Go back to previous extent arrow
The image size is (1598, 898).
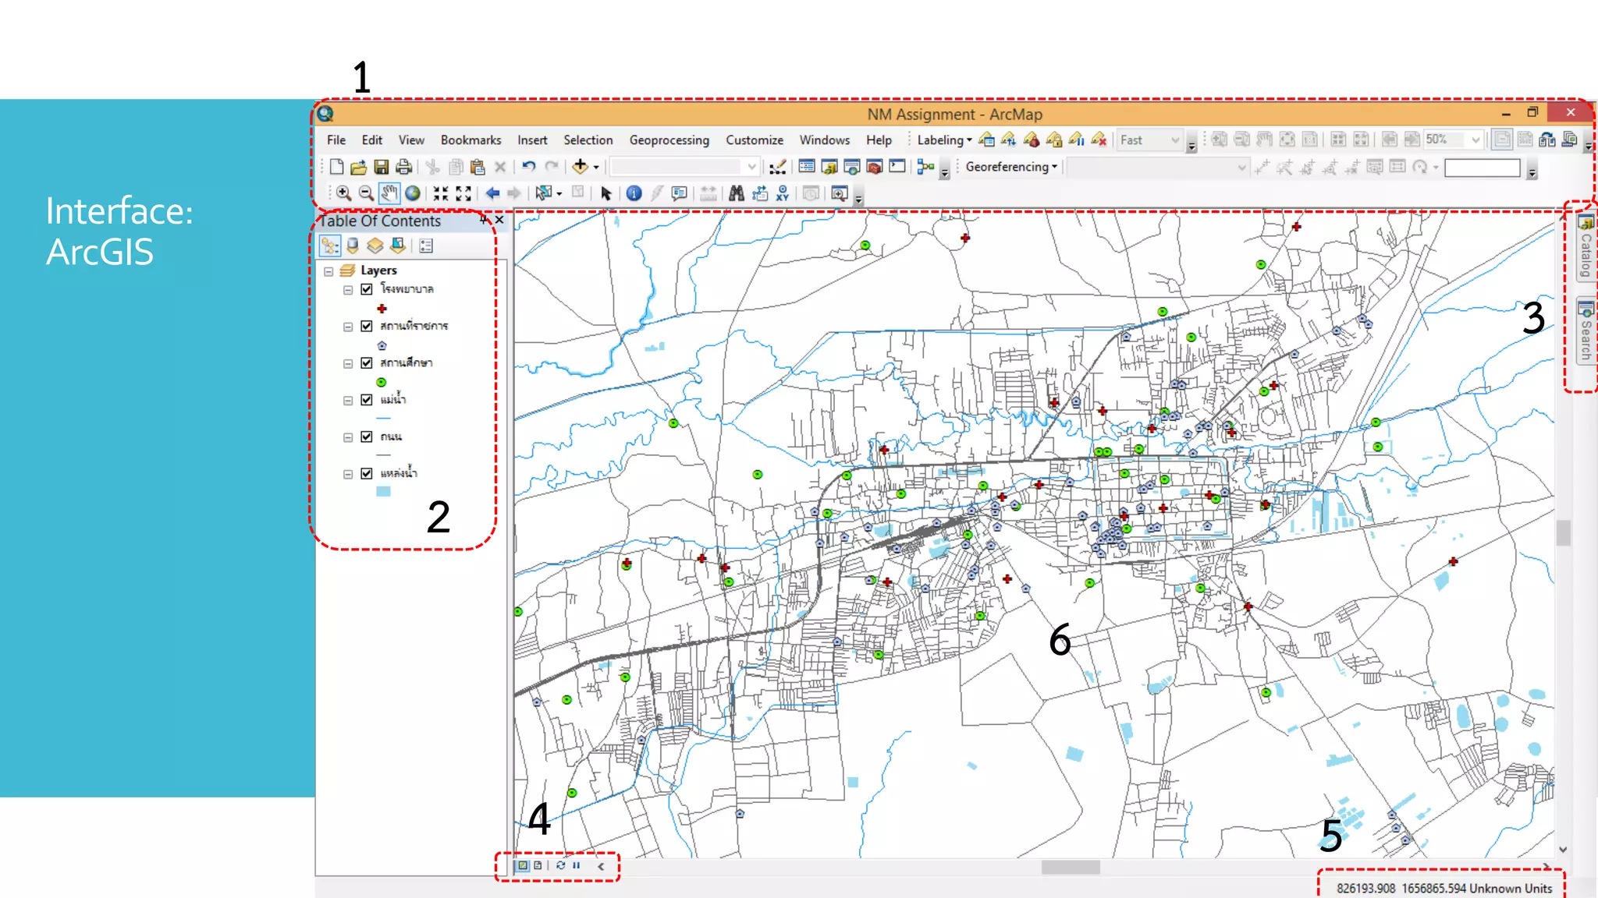pyautogui.click(x=492, y=193)
